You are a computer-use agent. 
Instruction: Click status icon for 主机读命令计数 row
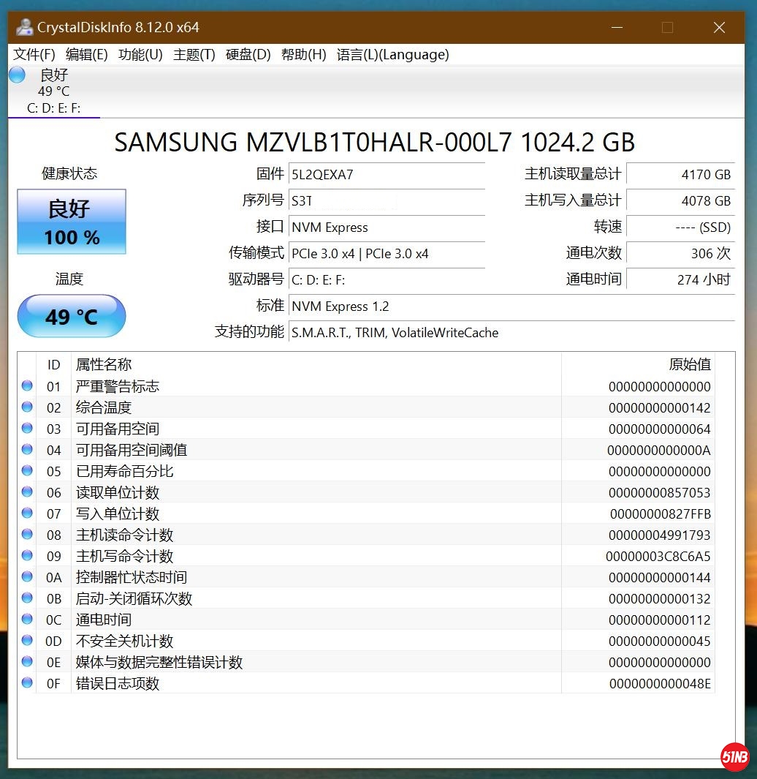pyautogui.click(x=28, y=534)
